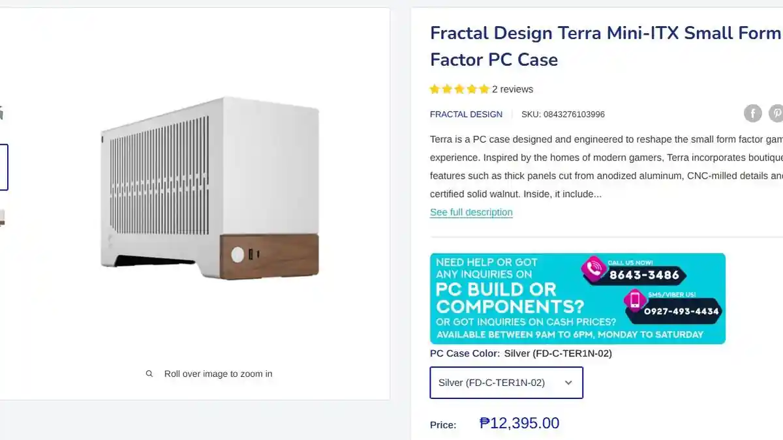Select the topmost partially visible thumbnail
This screenshot has width=783, height=440.
point(1,113)
